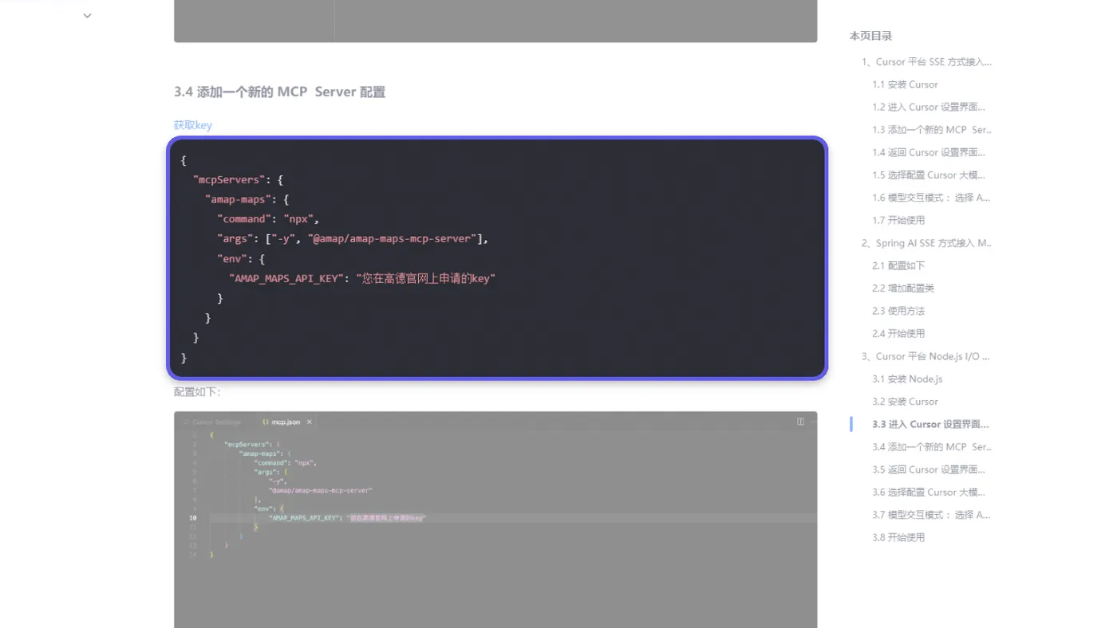Image resolution: width=1117 pixels, height=628 pixels.
Task: Select 3.7 模型交互模式 contents entry
Action: tap(930, 515)
